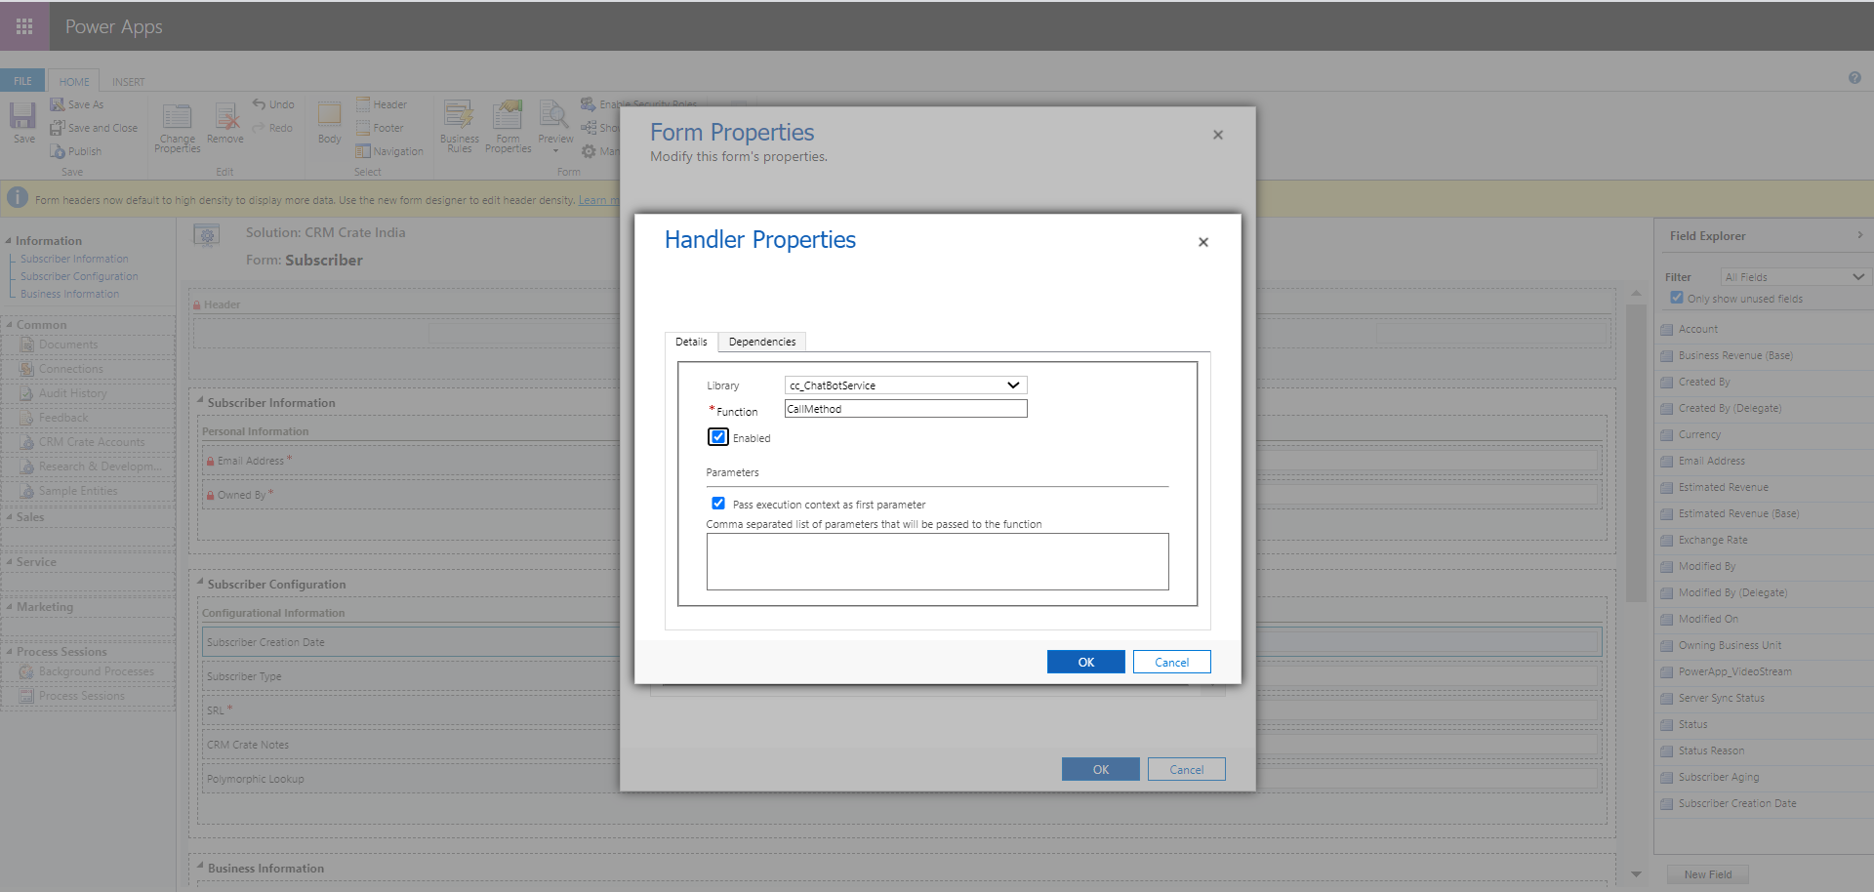This screenshot has height=892, width=1874.
Task: Select Body in the Select group
Action: click(329, 125)
